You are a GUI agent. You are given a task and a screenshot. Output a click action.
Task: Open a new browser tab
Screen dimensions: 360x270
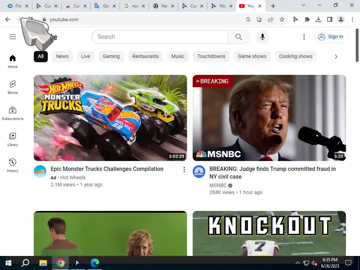click(x=273, y=6)
